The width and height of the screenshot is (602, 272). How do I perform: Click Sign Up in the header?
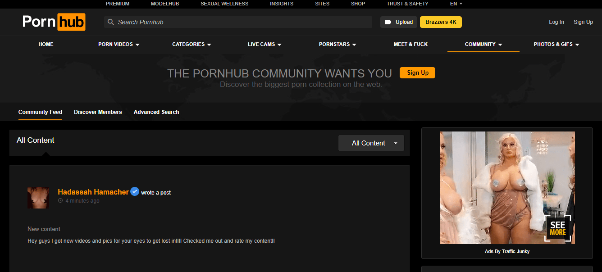pyautogui.click(x=583, y=22)
